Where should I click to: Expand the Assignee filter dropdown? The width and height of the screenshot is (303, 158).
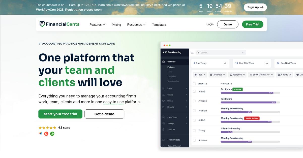(x=237, y=74)
